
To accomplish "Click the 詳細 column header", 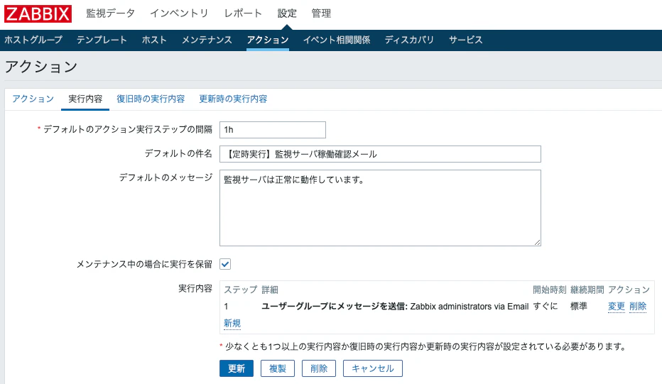I will (x=270, y=290).
